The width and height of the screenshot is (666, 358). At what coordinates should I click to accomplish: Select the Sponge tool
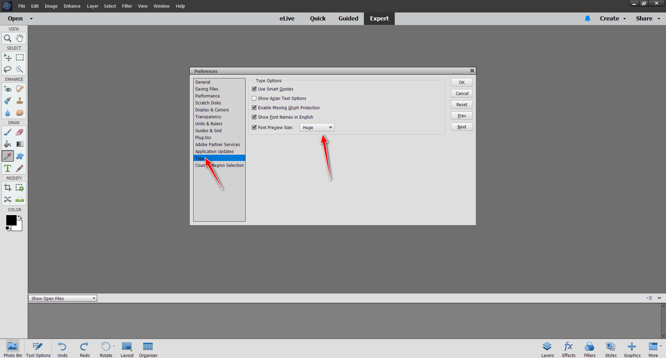pos(20,113)
